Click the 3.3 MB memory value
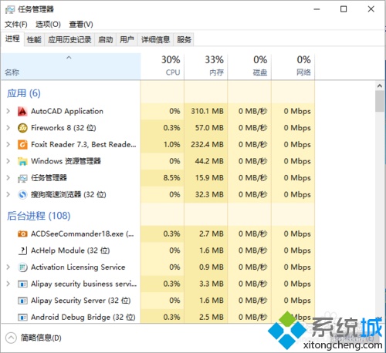This screenshot has height=353, width=386. (212, 284)
